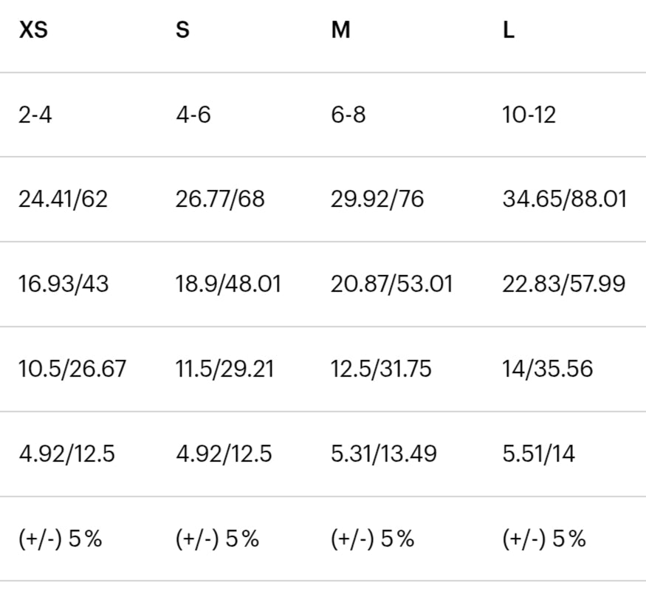The width and height of the screenshot is (646, 602).
Task: Select the 24.41/62 measurement cell
Action: [63, 199]
